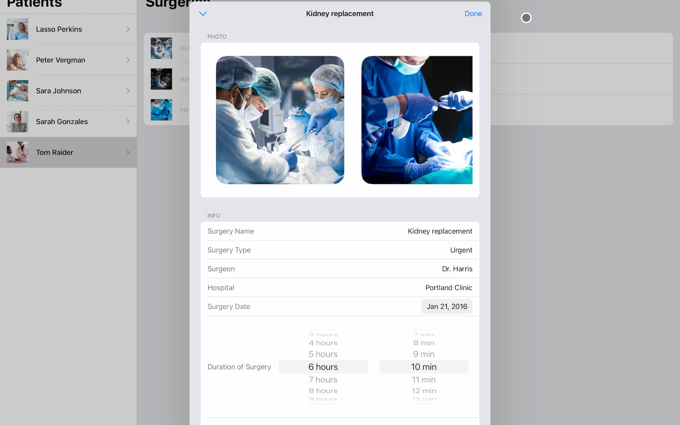Select 12 min in duration picker
680x425 pixels.
424,391
